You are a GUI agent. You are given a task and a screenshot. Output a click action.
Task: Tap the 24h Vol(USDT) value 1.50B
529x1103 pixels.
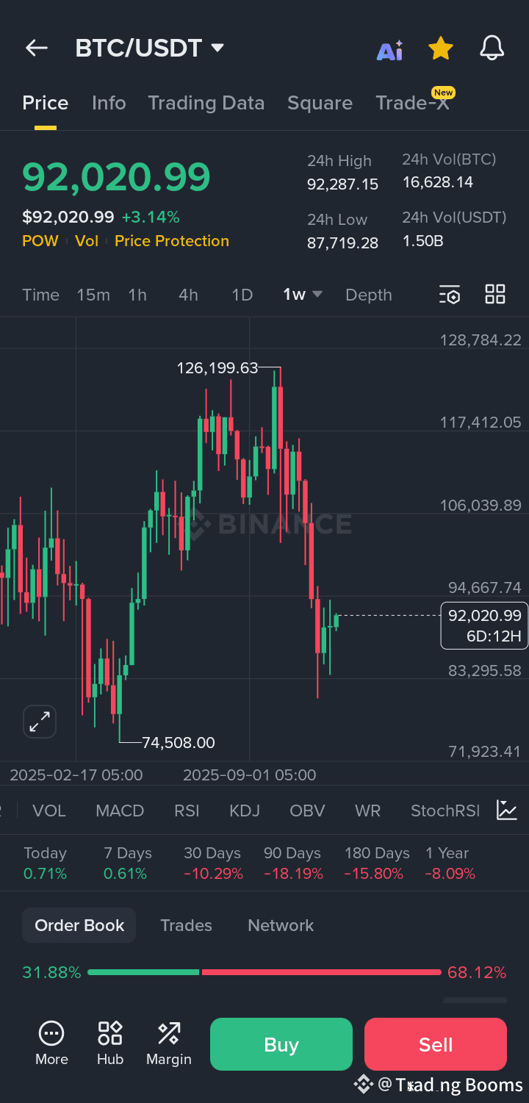point(422,241)
